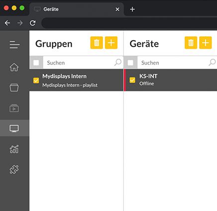Screen dimensions: 217x211
Task: Click the Geräte search field
Action: 177,63
